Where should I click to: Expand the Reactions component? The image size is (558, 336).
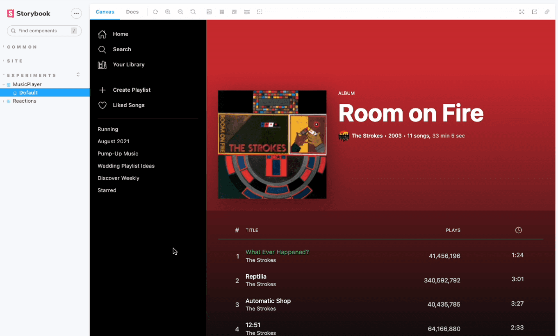pyautogui.click(x=24, y=101)
